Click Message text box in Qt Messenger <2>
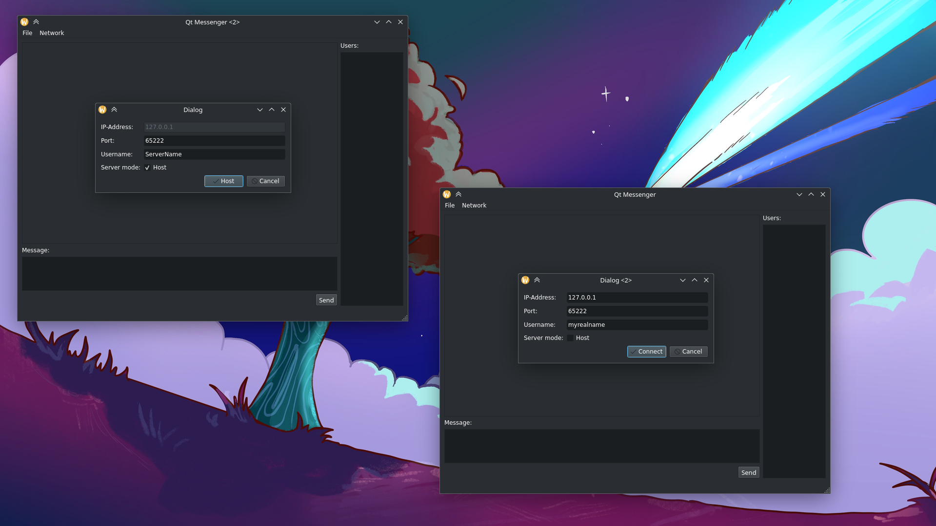 pos(179,274)
